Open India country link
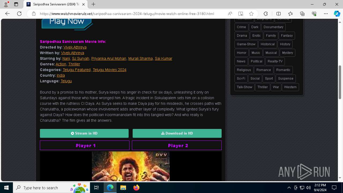Viewport: 343px width, 193px height. [61, 75]
